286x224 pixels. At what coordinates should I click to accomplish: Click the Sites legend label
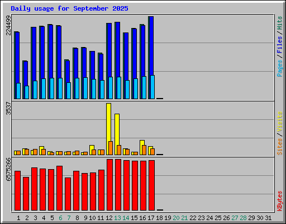point(280,147)
